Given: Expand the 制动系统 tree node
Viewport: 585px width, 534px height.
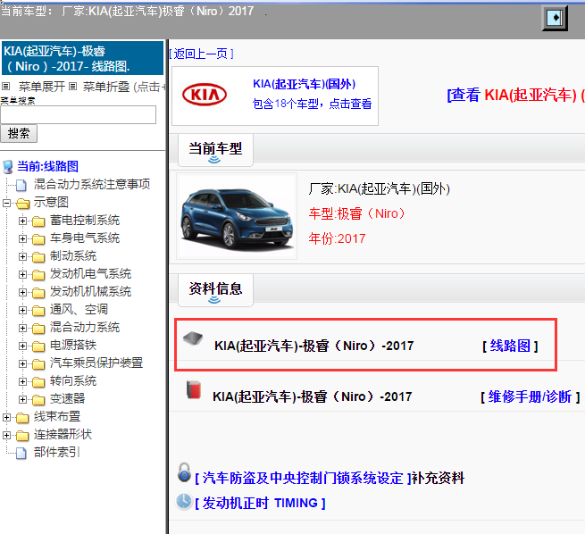Looking at the screenshot, I should click(22, 256).
